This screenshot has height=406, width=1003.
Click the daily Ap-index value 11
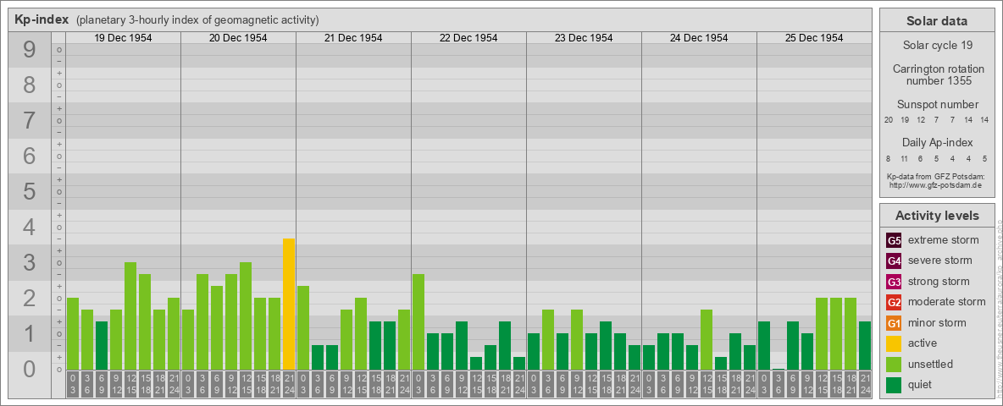905,158
